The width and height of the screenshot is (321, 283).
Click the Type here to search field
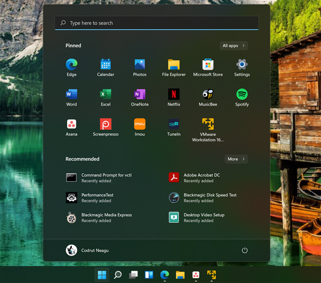point(157,23)
